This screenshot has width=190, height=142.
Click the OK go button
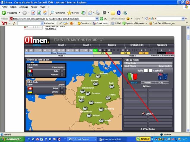tap(103, 19)
